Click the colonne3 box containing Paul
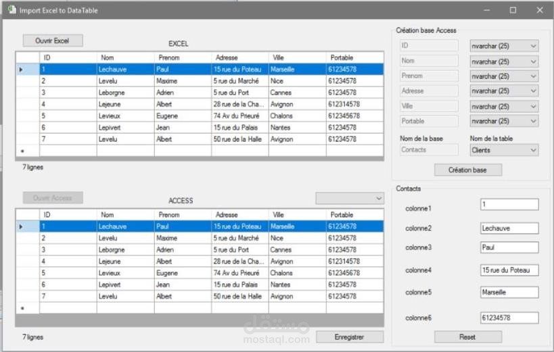 tap(509, 247)
